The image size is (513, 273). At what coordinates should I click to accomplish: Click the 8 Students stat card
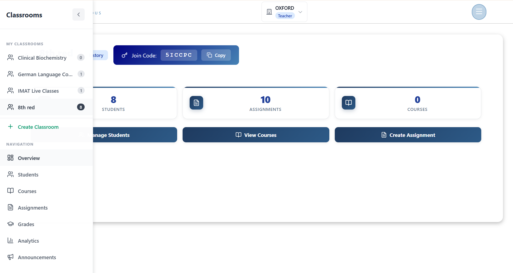pos(135,103)
